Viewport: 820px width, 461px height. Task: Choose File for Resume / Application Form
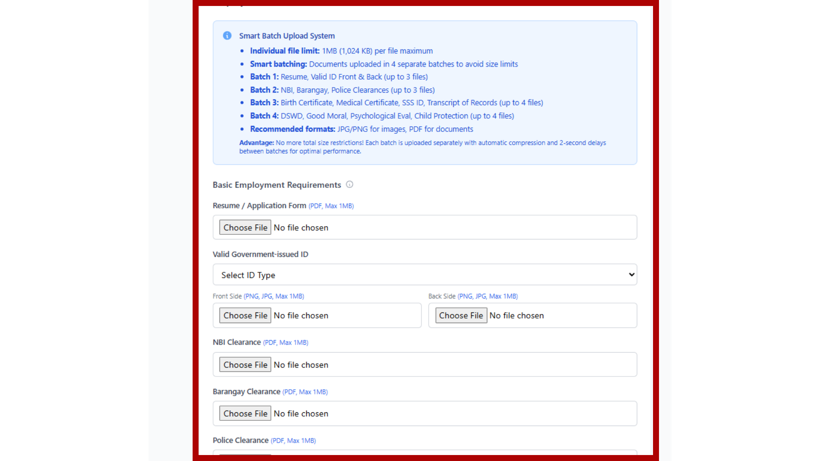click(245, 228)
